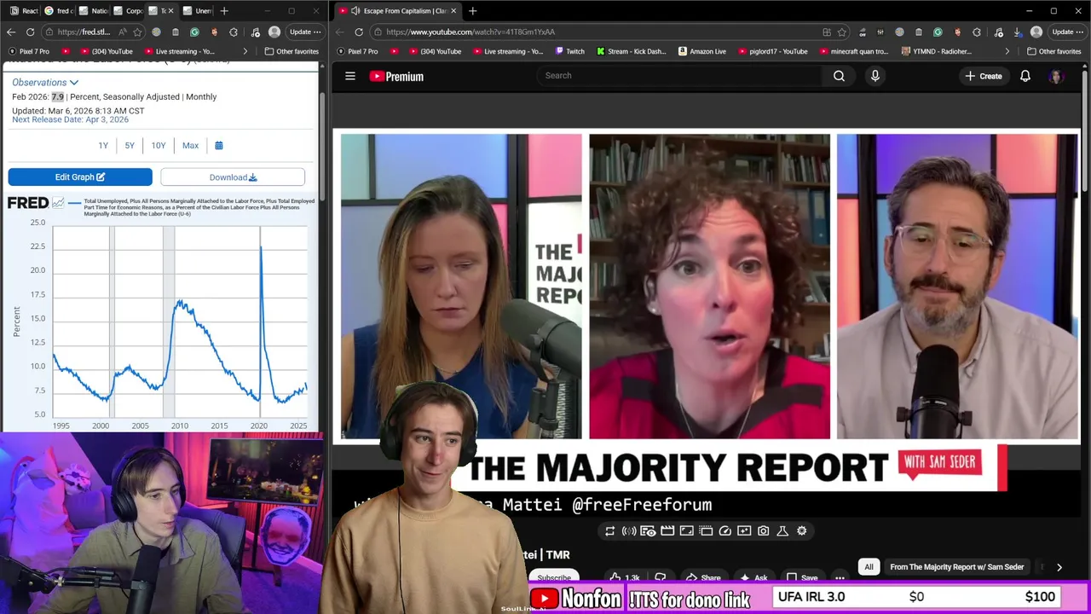Viewport: 1091px width, 614px height.
Task: Like the video with the thumbs up
Action: (624, 578)
